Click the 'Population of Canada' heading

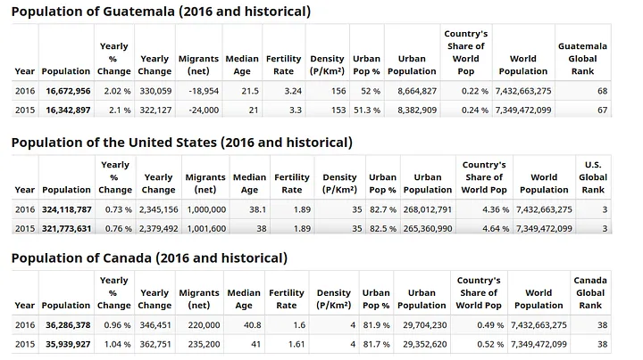coord(149,258)
